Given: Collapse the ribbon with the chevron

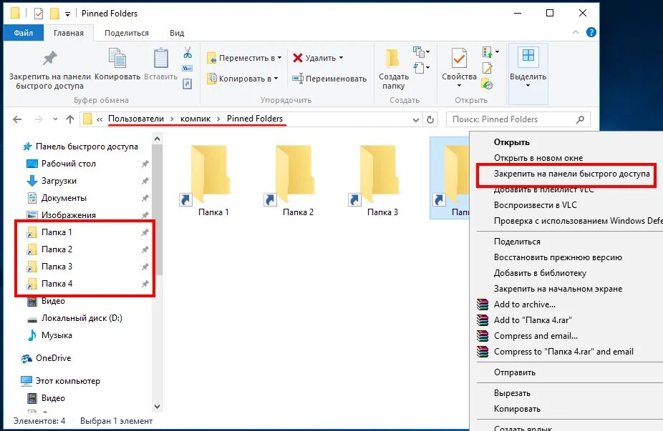Looking at the screenshot, I should pyautogui.click(x=576, y=32).
